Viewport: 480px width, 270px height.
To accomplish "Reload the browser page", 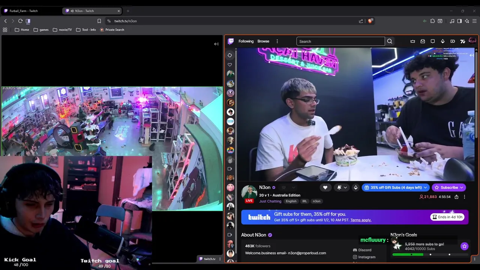I will pos(20,21).
